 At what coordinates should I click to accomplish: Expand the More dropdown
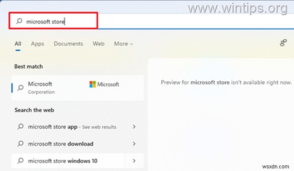pyautogui.click(x=124, y=44)
